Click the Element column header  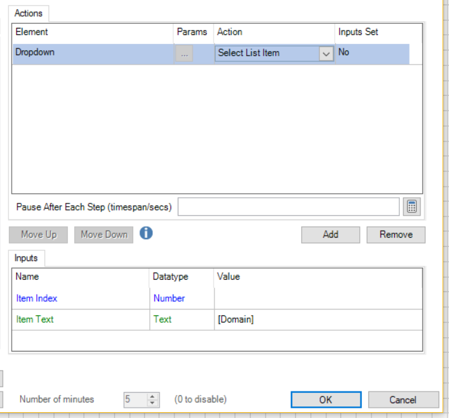[x=93, y=32]
